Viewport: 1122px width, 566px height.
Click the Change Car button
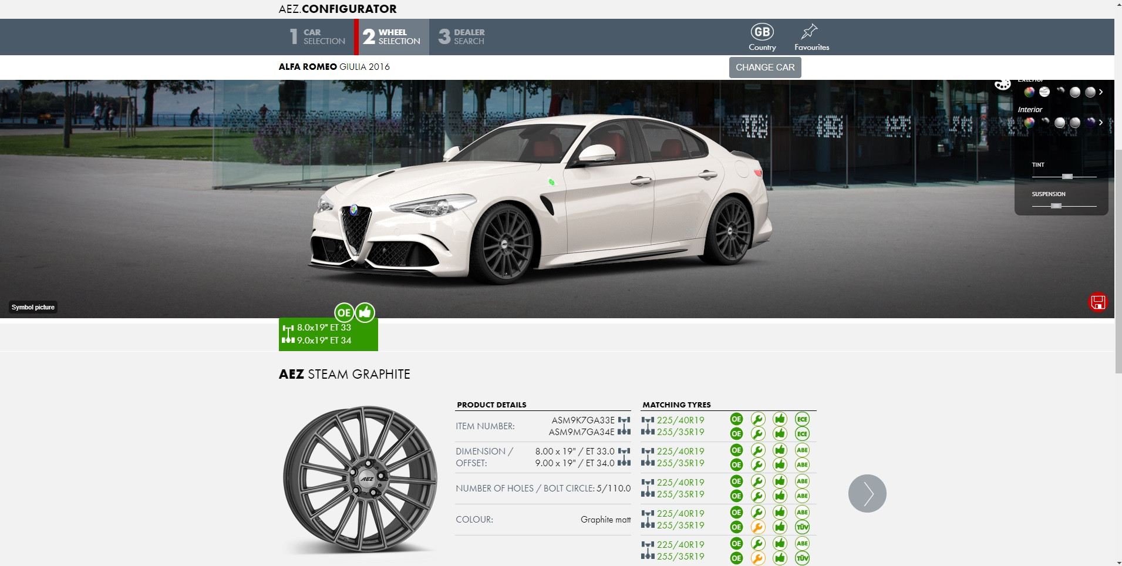click(x=765, y=68)
